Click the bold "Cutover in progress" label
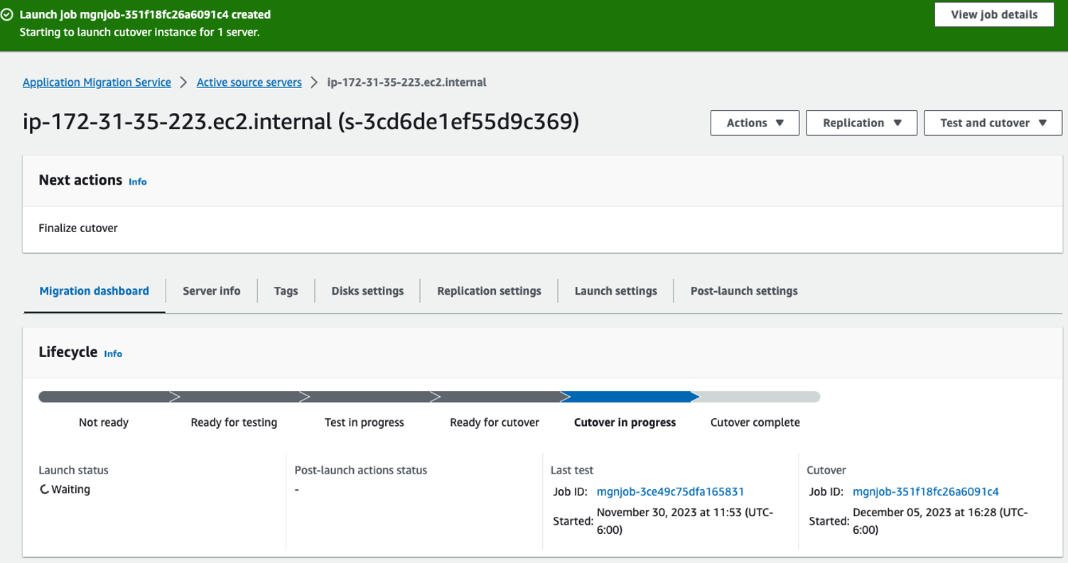The width and height of the screenshot is (1068, 563). coord(625,422)
